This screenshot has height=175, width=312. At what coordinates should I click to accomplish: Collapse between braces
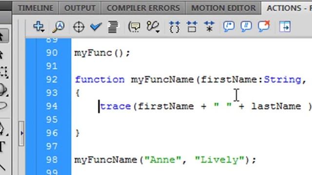pos(175,27)
